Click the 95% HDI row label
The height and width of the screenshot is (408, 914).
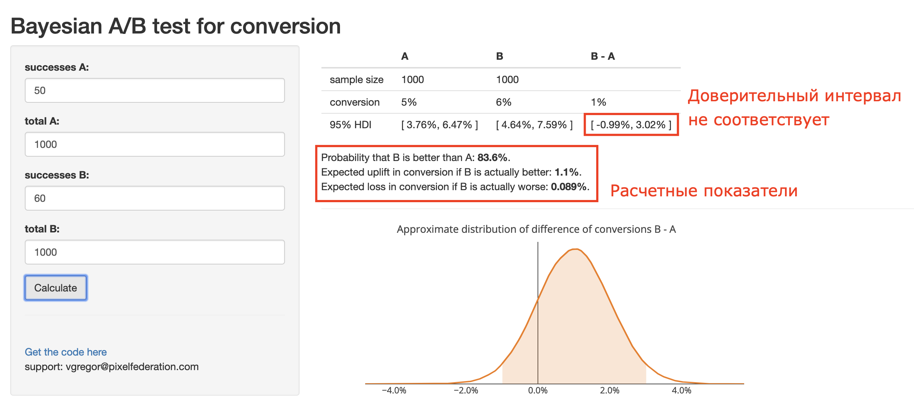pos(350,125)
